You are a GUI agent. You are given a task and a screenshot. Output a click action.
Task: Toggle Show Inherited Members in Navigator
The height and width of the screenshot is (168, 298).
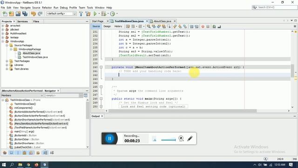pyautogui.click(x=5, y=153)
